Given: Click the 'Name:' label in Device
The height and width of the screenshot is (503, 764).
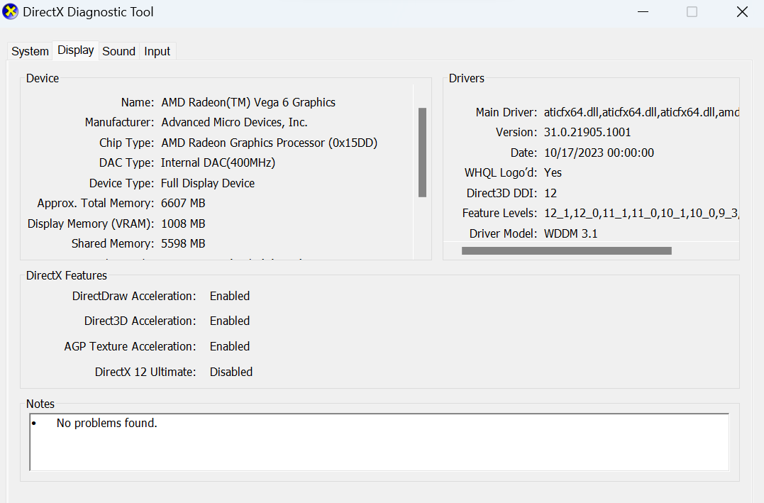Looking at the screenshot, I should (138, 102).
